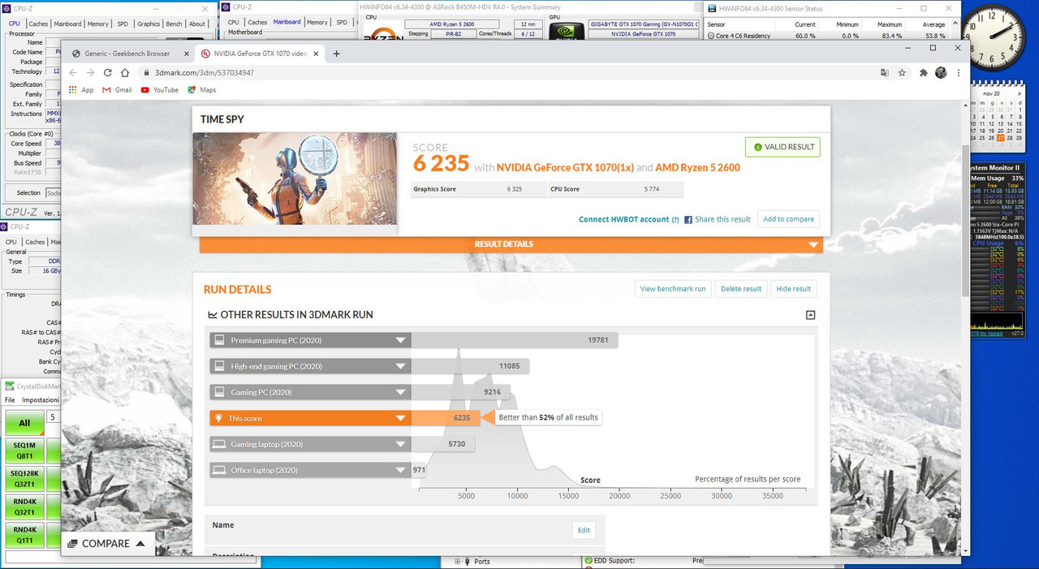Expand Gaming PC (2020) row

click(x=400, y=393)
